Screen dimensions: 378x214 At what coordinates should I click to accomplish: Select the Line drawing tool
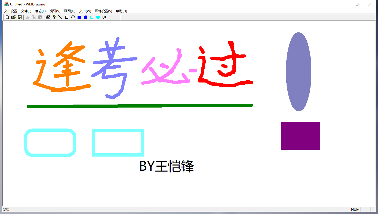point(60,17)
